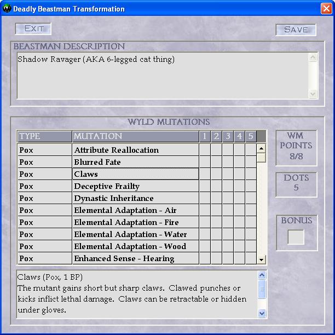The height and width of the screenshot is (335, 335).
Task: Select Elemental Adaptation - Fire mutation
Action: point(136,222)
